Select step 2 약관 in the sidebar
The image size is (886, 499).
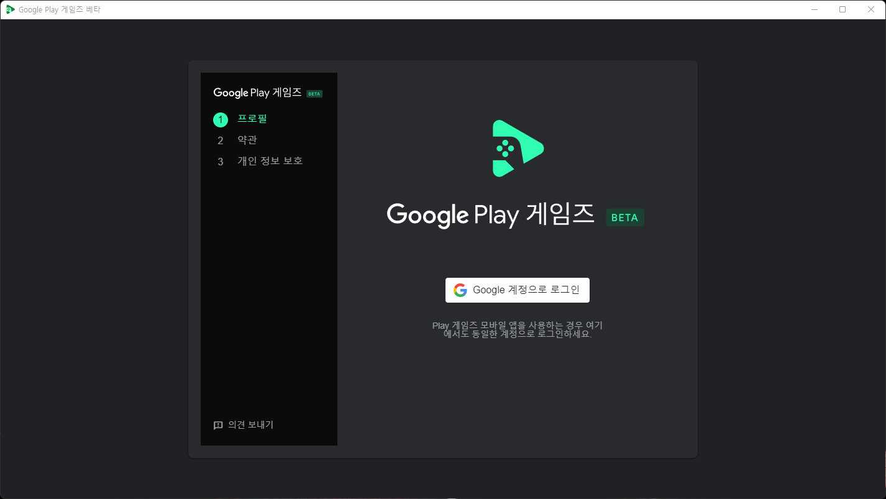tap(237, 140)
